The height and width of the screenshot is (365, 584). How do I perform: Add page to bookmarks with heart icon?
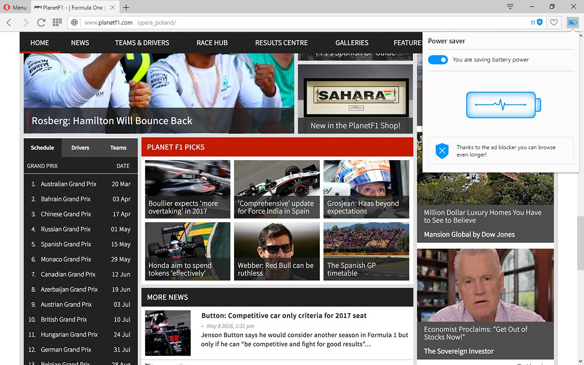point(554,22)
